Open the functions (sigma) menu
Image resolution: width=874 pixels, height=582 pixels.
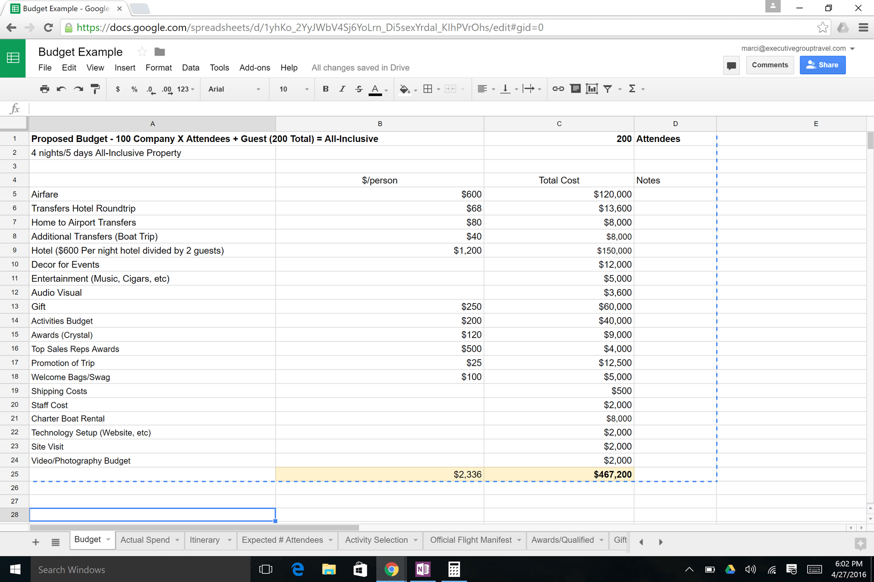(x=633, y=89)
